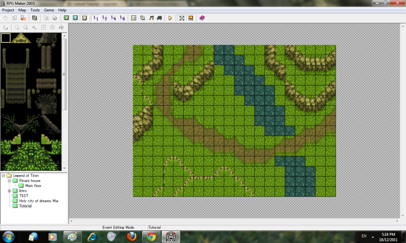
Task: Show hidden tray icons arrow
Action: [x=373, y=237]
